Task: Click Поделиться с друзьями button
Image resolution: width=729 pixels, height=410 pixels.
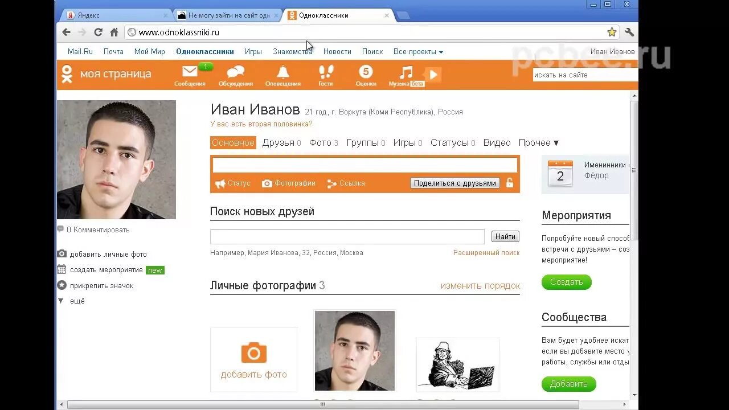Action: point(455,183)
